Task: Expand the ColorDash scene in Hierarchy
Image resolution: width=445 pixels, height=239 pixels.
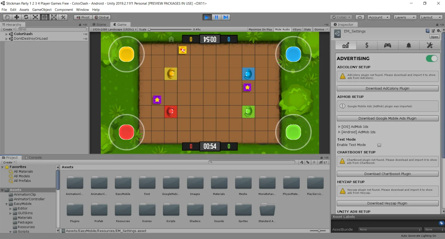Action: tap(7, 34)
